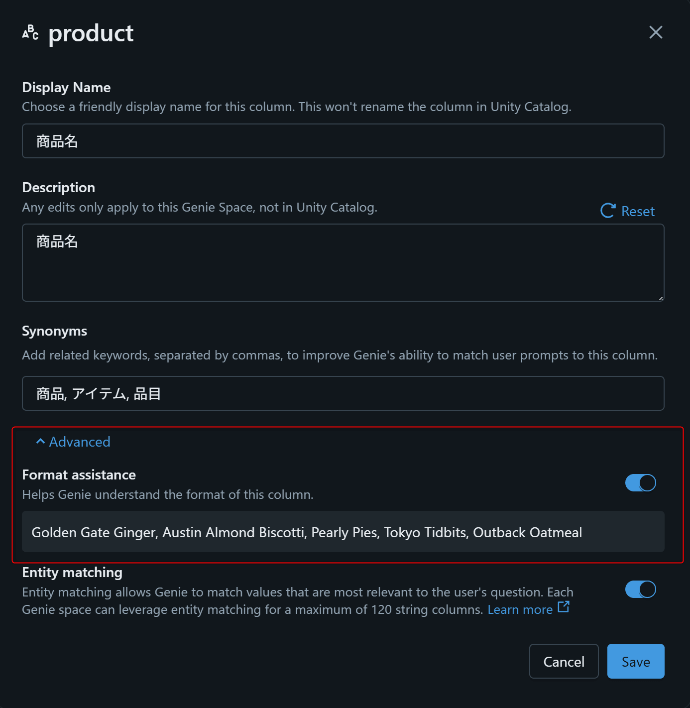Turn off the Entity matching switch

click(x=640, y=590)
